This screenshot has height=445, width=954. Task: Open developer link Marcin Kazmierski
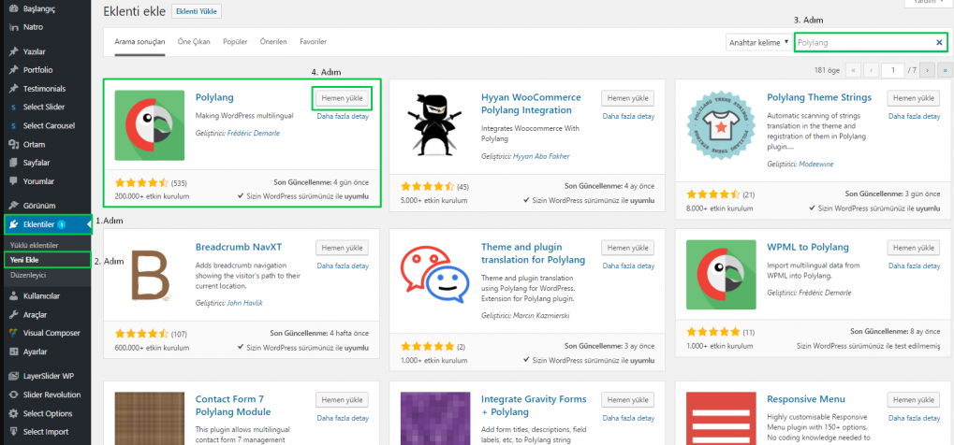pos(541,315)
